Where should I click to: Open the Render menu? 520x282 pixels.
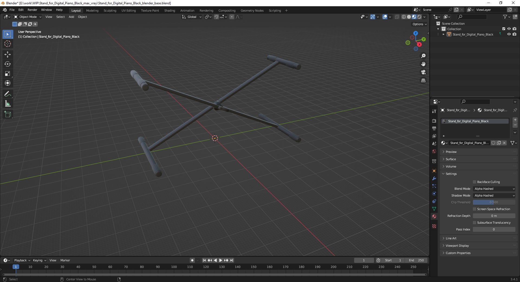(x=32, y=10)
